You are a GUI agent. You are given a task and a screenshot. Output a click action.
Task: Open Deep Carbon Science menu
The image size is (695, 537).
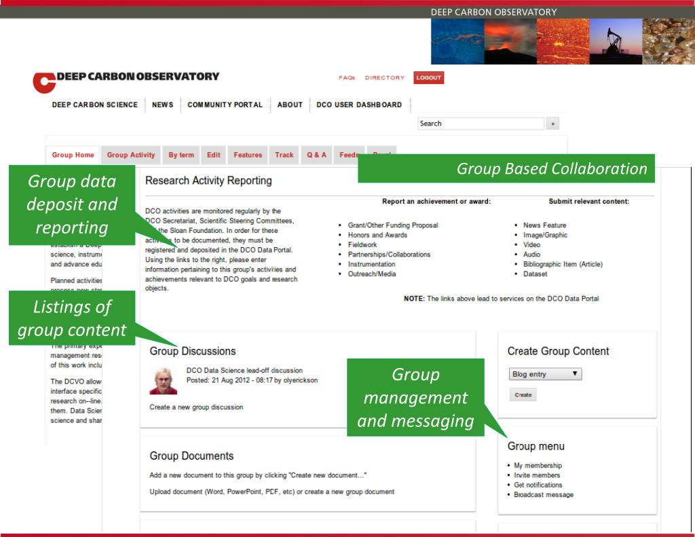click(95, 105)
